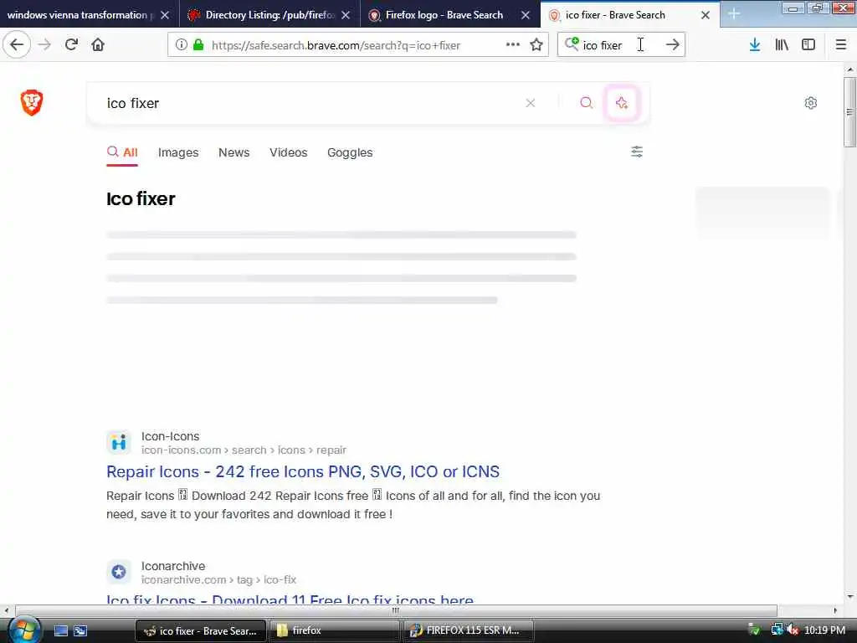This screenshot has height=643, width=857.
Task: Open page actions three-dot menu
Action: point(513,45)
